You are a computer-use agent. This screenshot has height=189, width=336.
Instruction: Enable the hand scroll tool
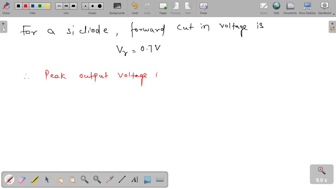(x=72, y=179)
